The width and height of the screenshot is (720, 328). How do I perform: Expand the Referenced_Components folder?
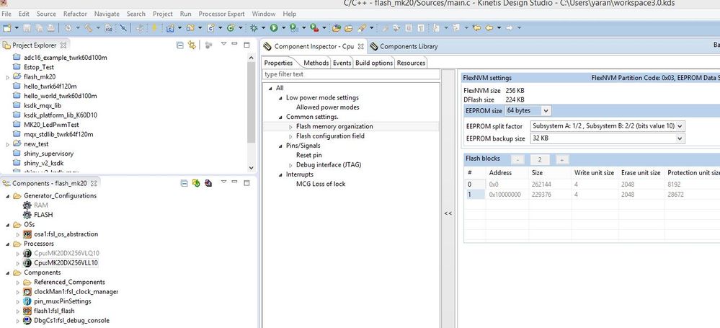(x=18, y=283)
